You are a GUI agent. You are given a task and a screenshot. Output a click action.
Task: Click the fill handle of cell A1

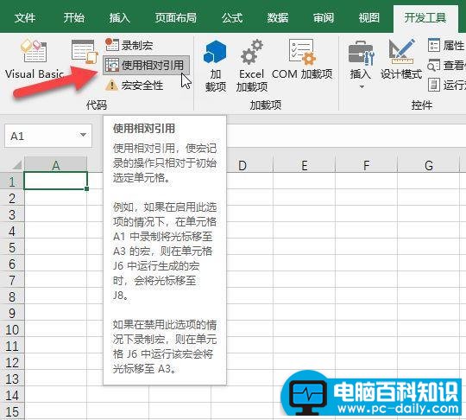point(86,188)
